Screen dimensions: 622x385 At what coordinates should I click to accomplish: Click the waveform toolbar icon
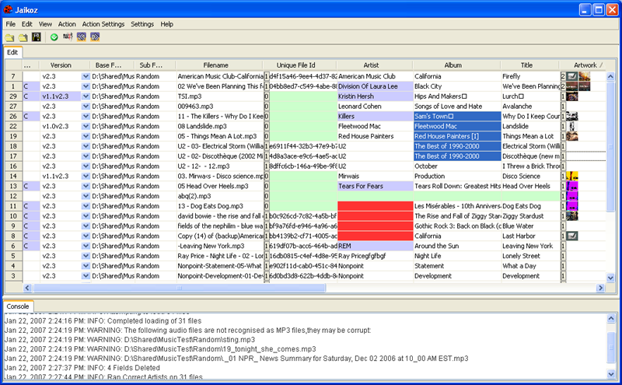click(68, 37)
